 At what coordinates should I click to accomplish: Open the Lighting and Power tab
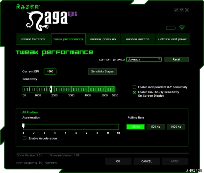172,39
